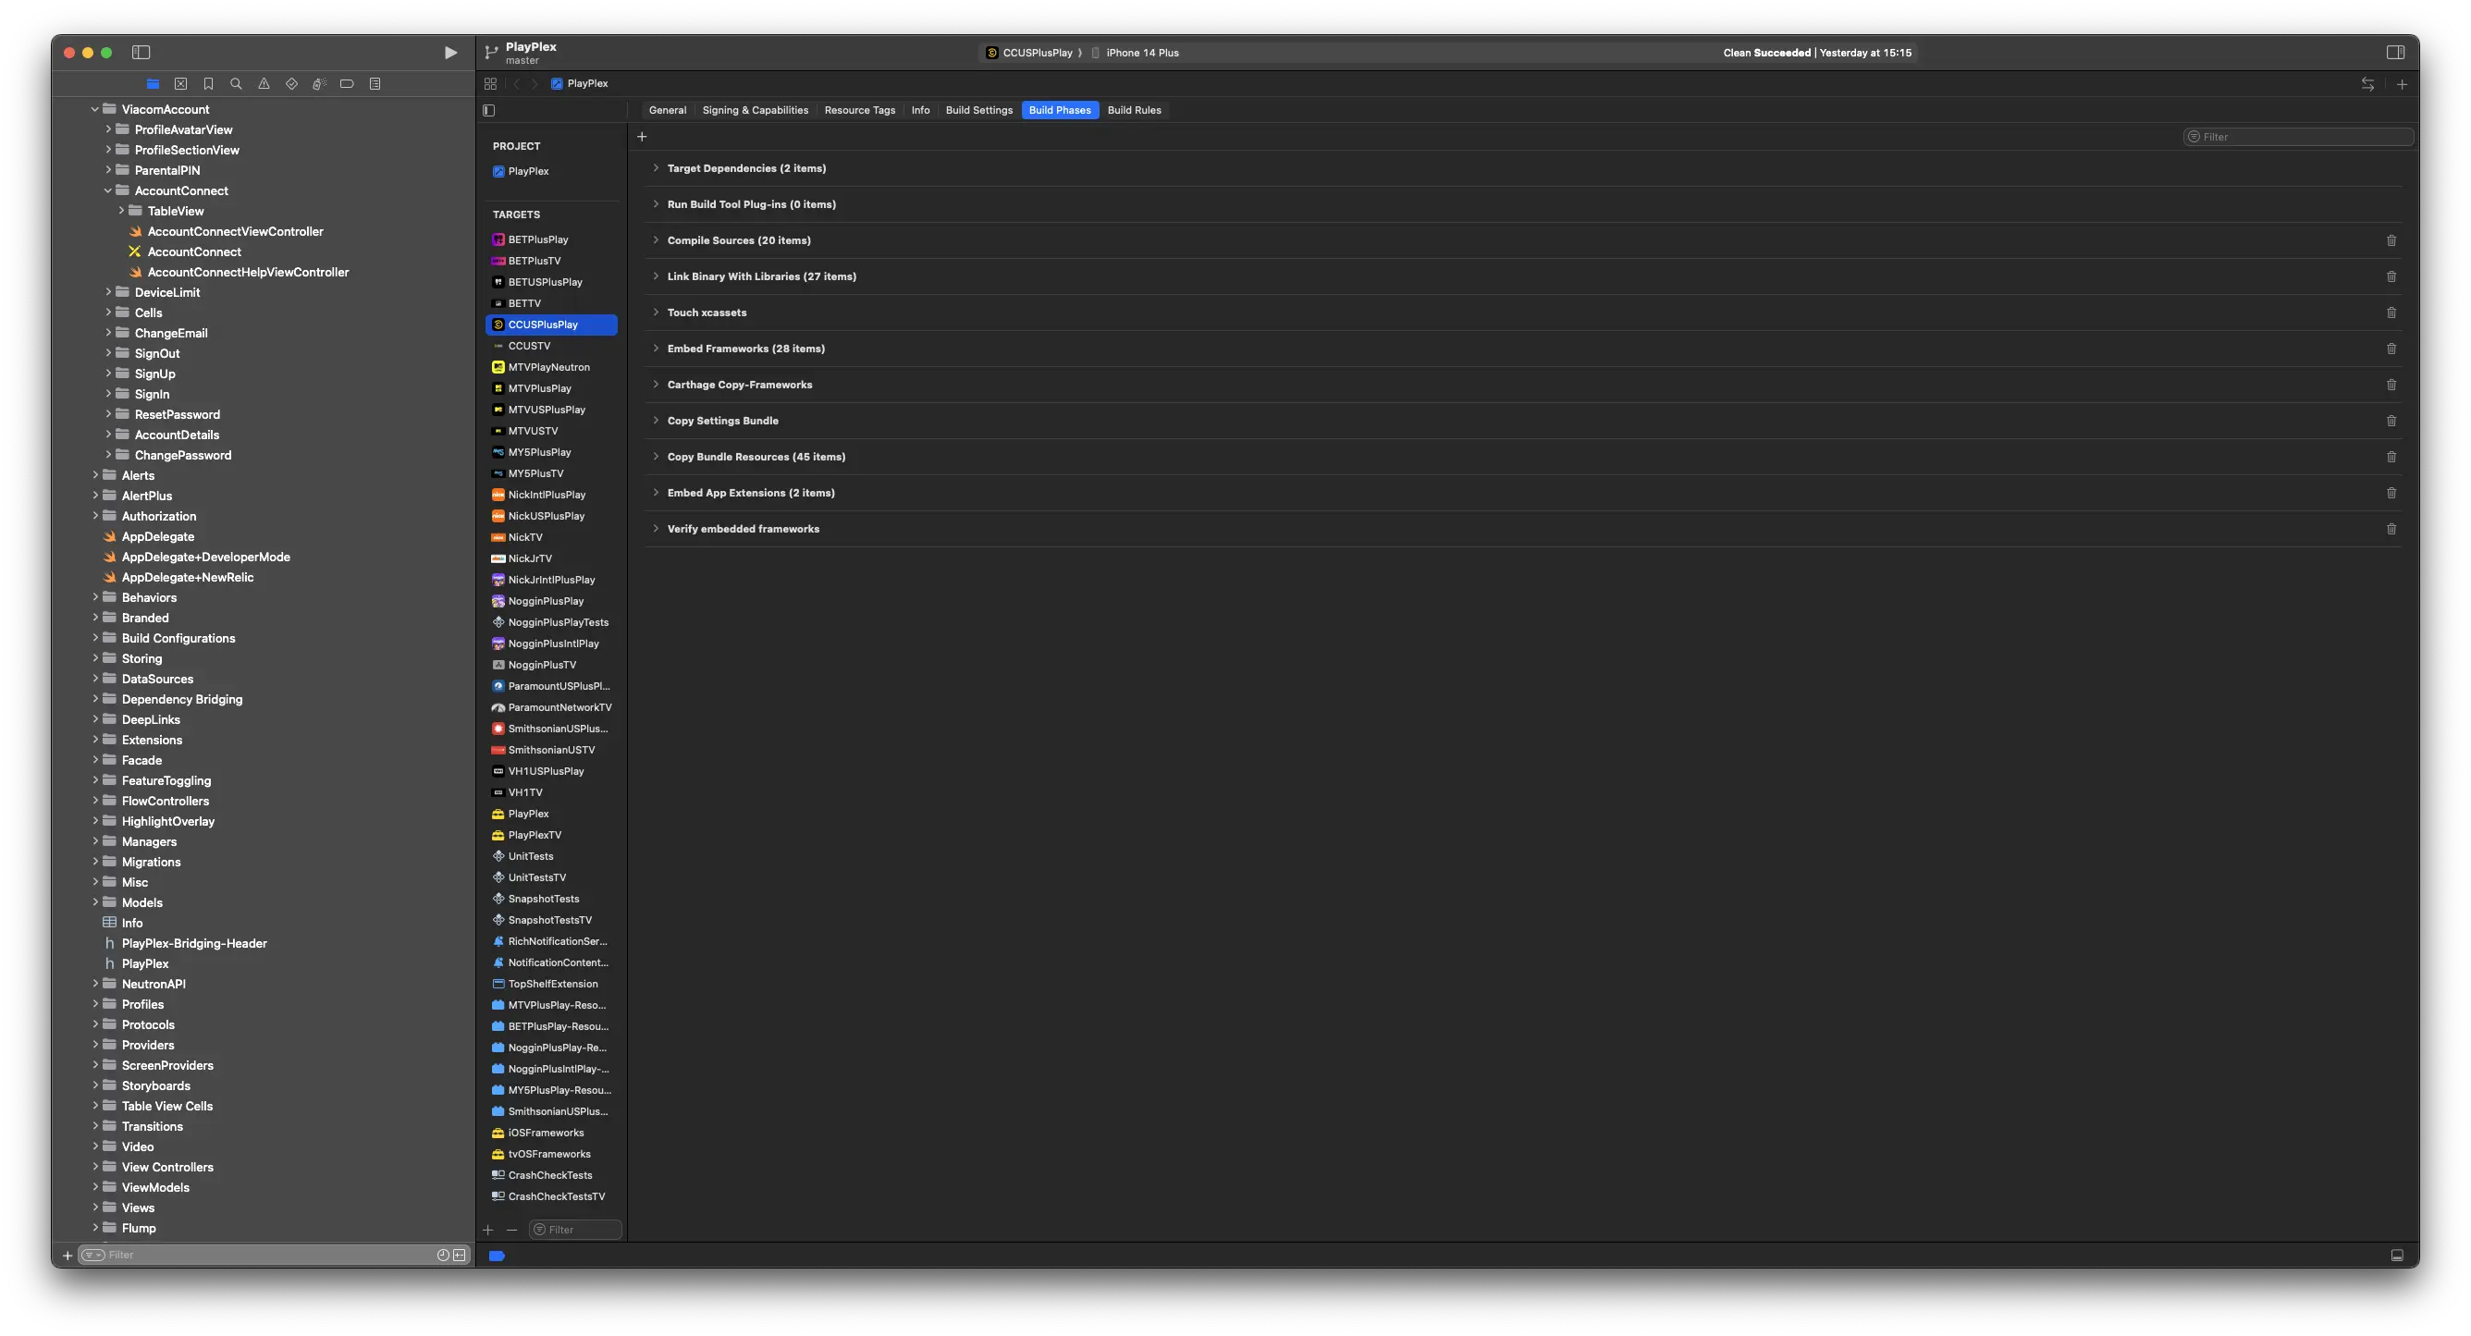Switch to the Build Settings tab

click(978, 109)
